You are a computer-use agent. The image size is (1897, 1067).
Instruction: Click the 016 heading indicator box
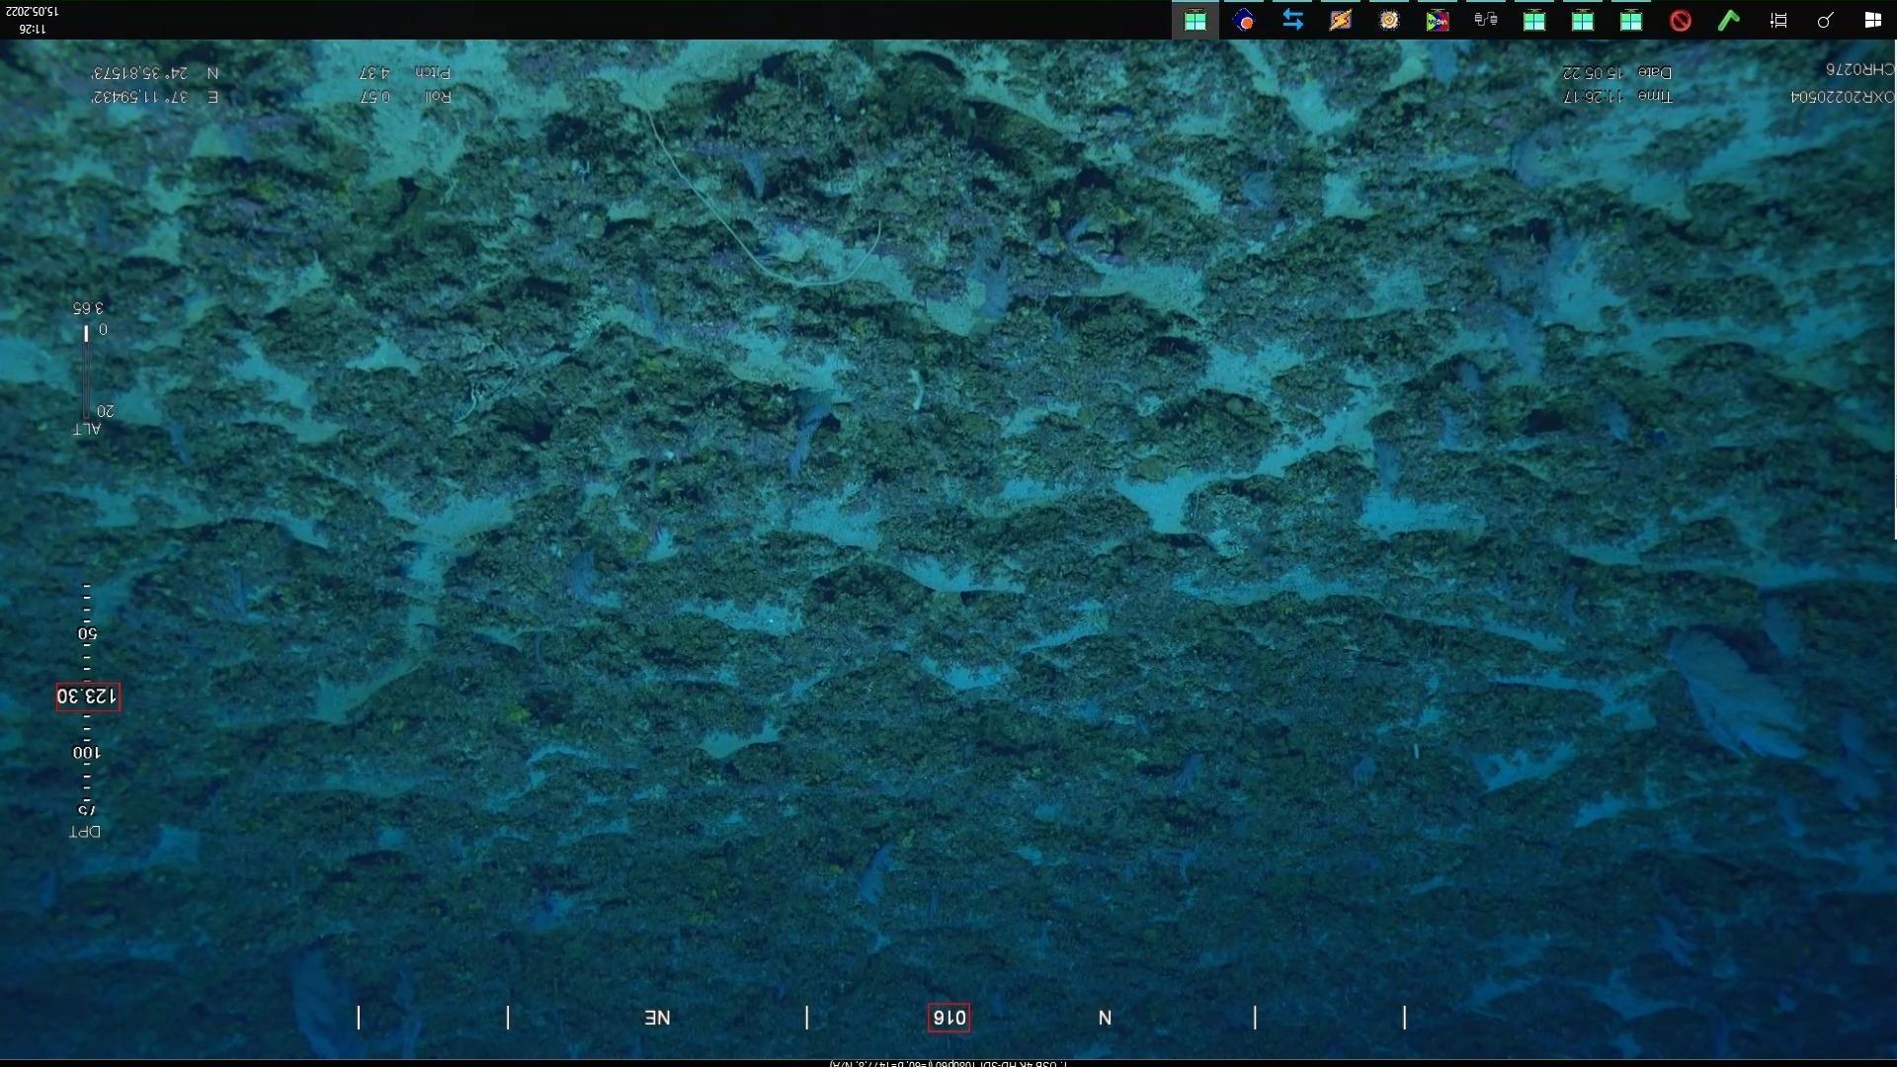[x=948, y=1018]
